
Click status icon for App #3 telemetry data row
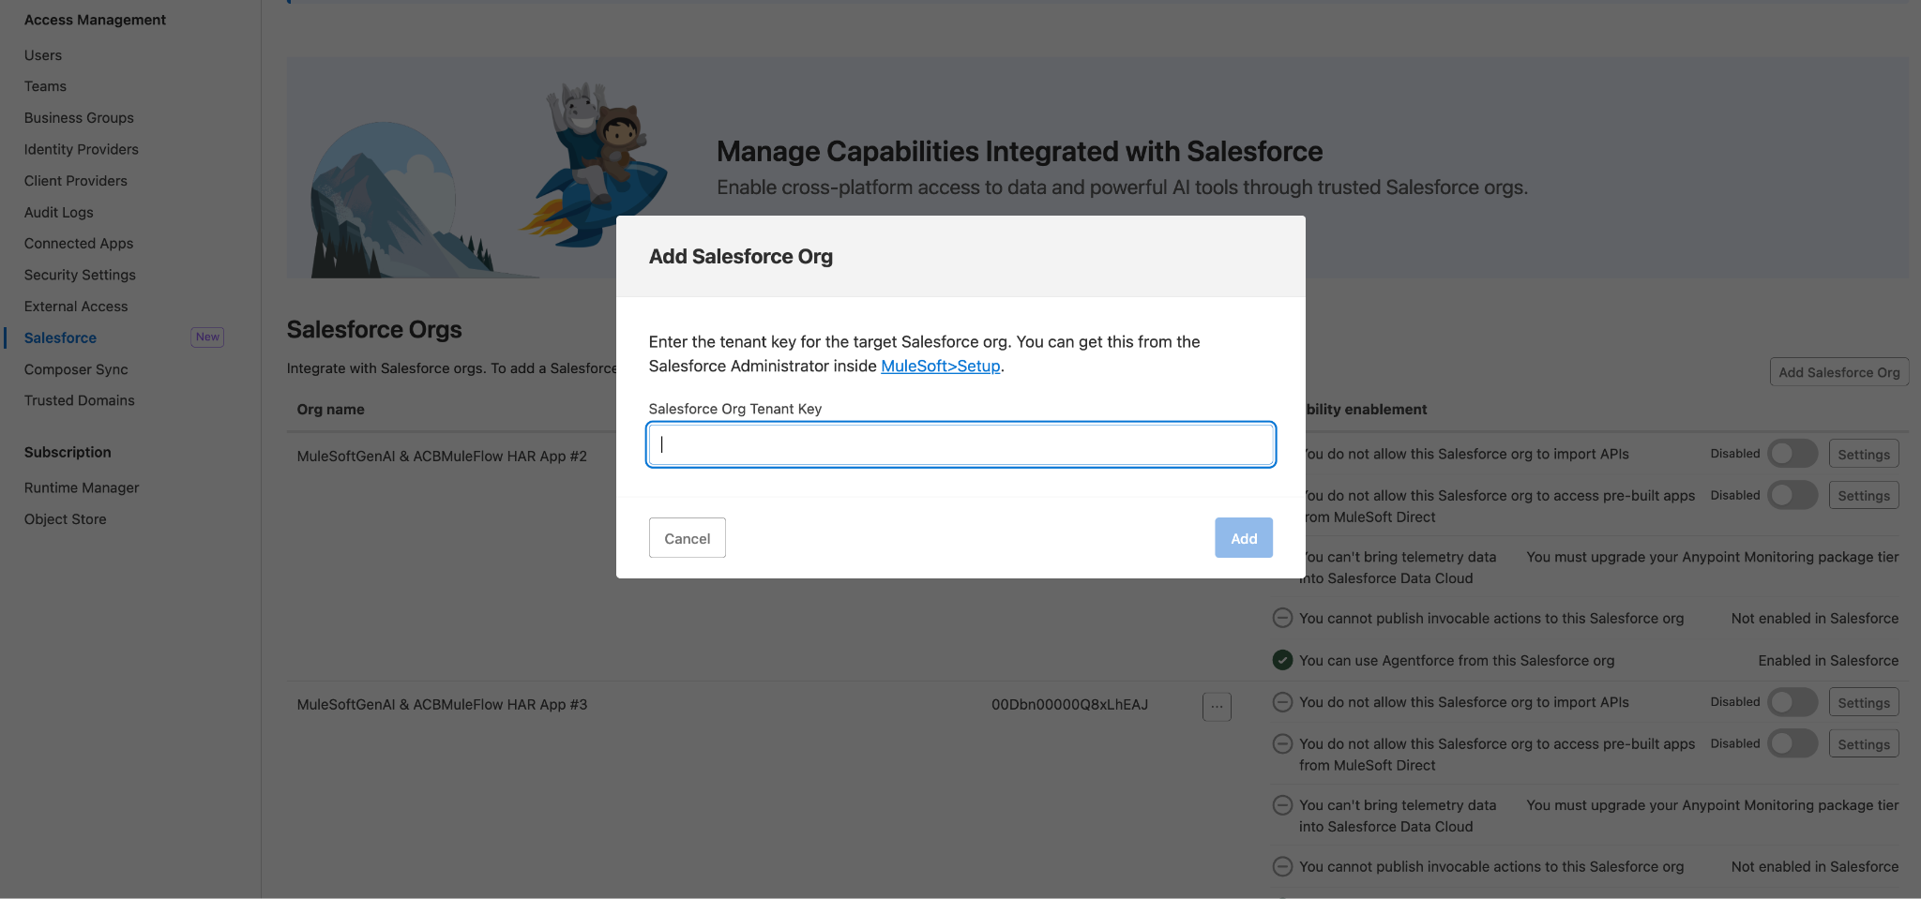1282,805
